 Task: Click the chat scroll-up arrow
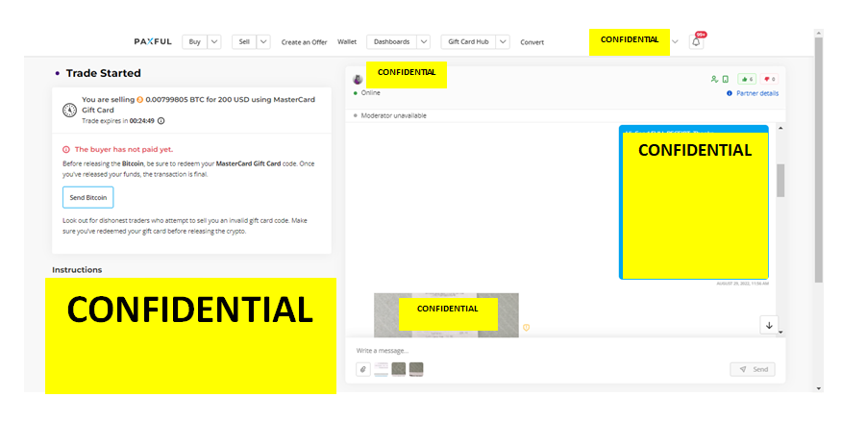(x=780, y=128)
